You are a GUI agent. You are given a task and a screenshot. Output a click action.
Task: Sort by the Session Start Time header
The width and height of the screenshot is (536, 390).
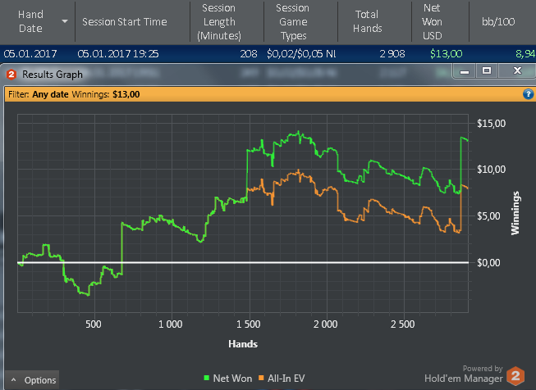[x=125, y=22]
